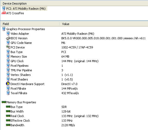Click the PCI Device card icon
Viewport: 148px width, 130px height.
pos(8,47)
